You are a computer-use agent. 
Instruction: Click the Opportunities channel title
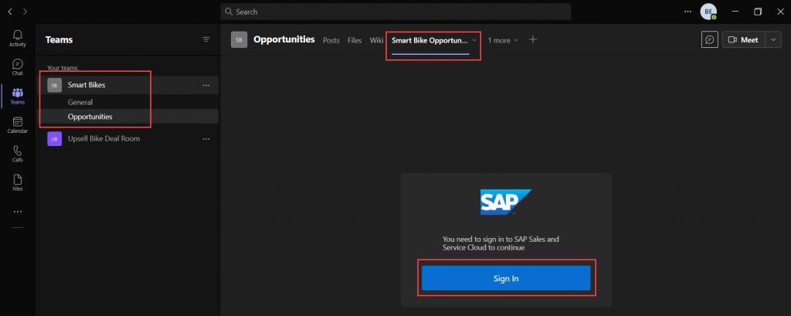tap(284, 39)
